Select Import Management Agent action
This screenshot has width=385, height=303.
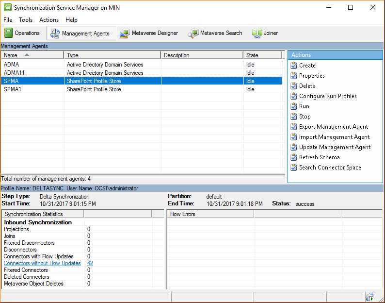click(334, 137)
